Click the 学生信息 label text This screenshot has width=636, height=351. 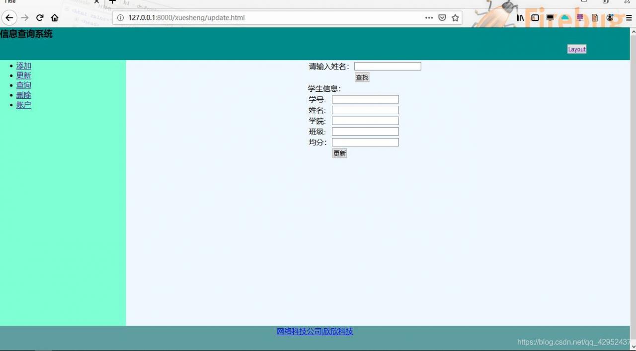coord(324,89)
